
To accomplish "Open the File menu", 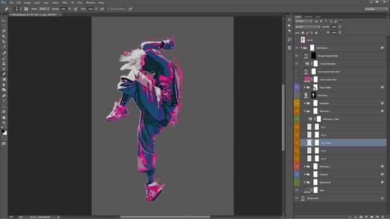I will click(x=11, y=2).
